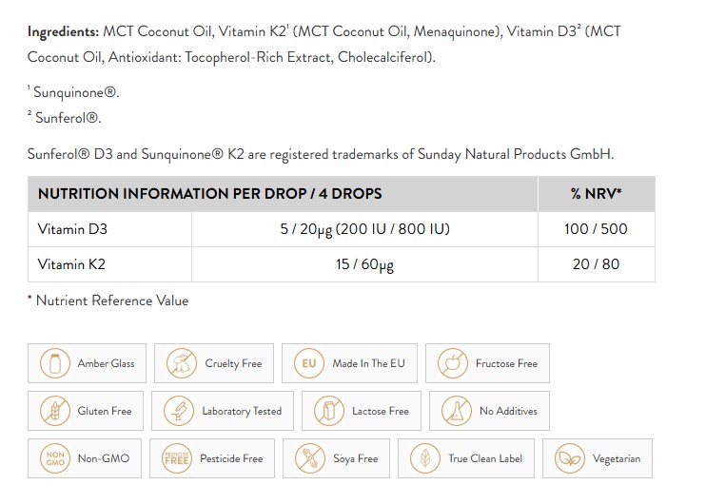The height and width of the screenshot is (504, 706).
Task: Select the Laboratory Tested microscope icon
Action: [x=179, y=411]
